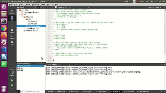
Task: Collapse the ros_ws root node
Action: pyautogui.click(x=18, y=10)
